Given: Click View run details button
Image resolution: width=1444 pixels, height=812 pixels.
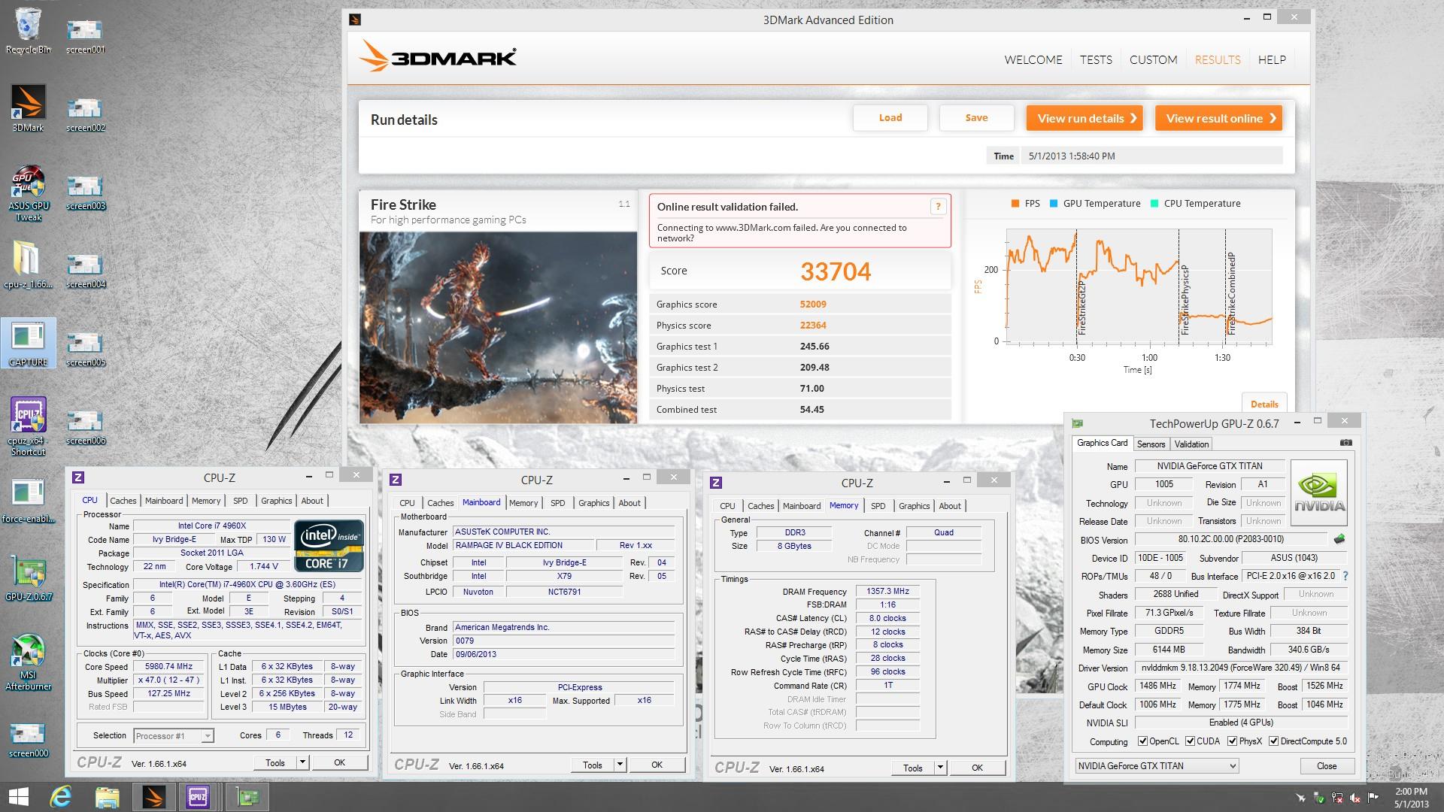Looking at the screenshot, I should (1085, 118).
